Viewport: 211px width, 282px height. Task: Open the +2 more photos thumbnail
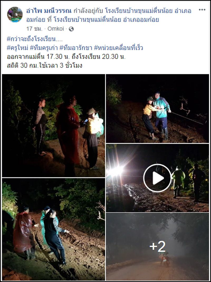coord(157,247)
